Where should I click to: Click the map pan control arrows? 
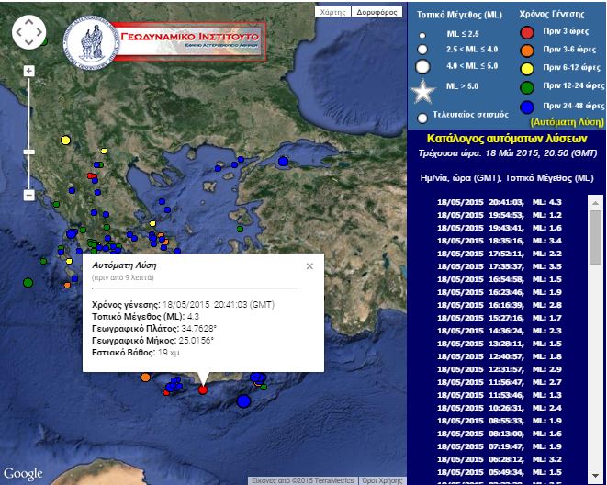[x=29, y=32]
